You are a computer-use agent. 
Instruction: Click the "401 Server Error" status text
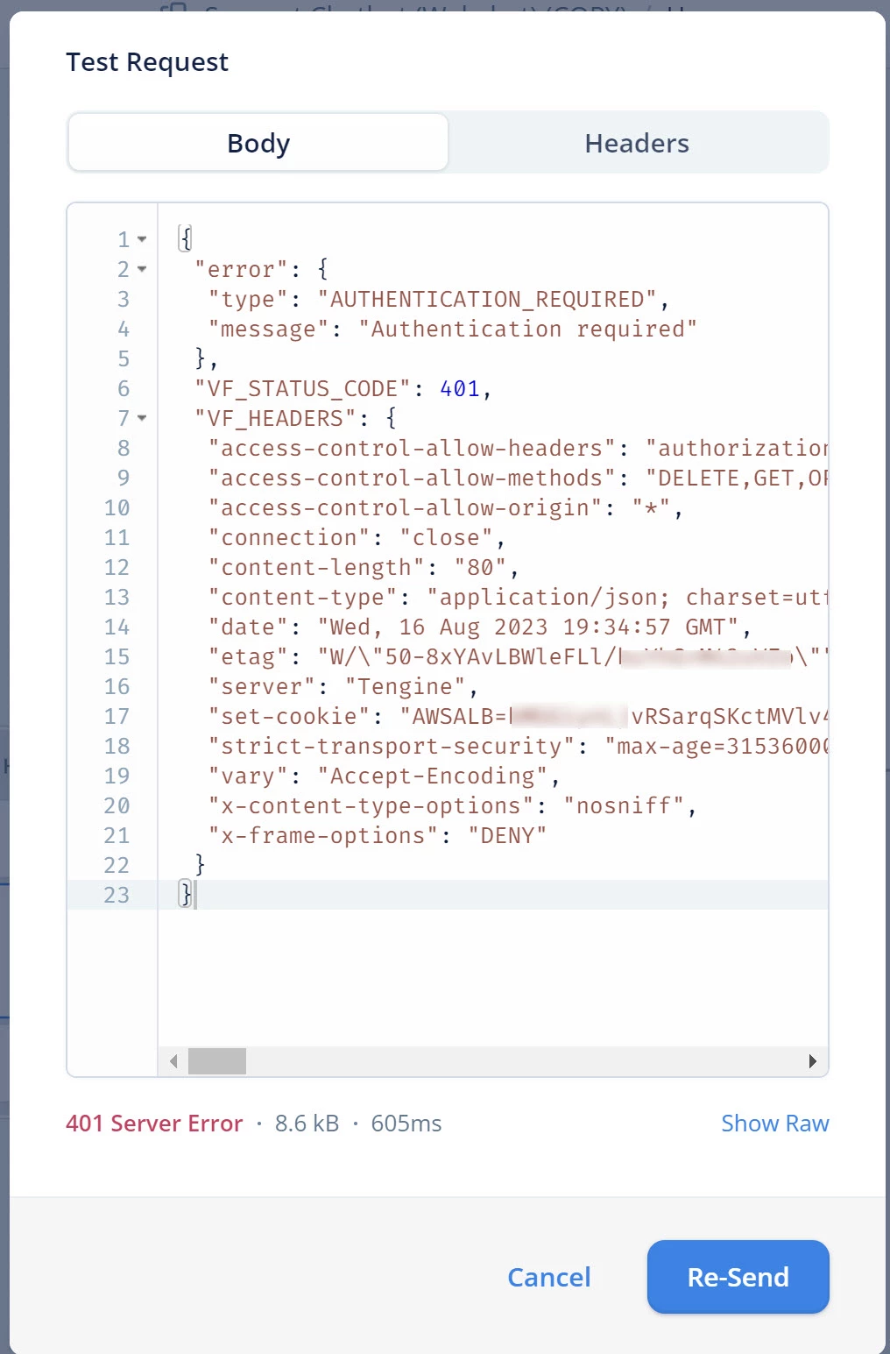[x=154, y=1124]
